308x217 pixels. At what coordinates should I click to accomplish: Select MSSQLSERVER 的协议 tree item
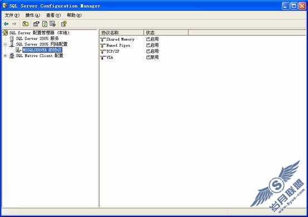(x=42, y=50)
